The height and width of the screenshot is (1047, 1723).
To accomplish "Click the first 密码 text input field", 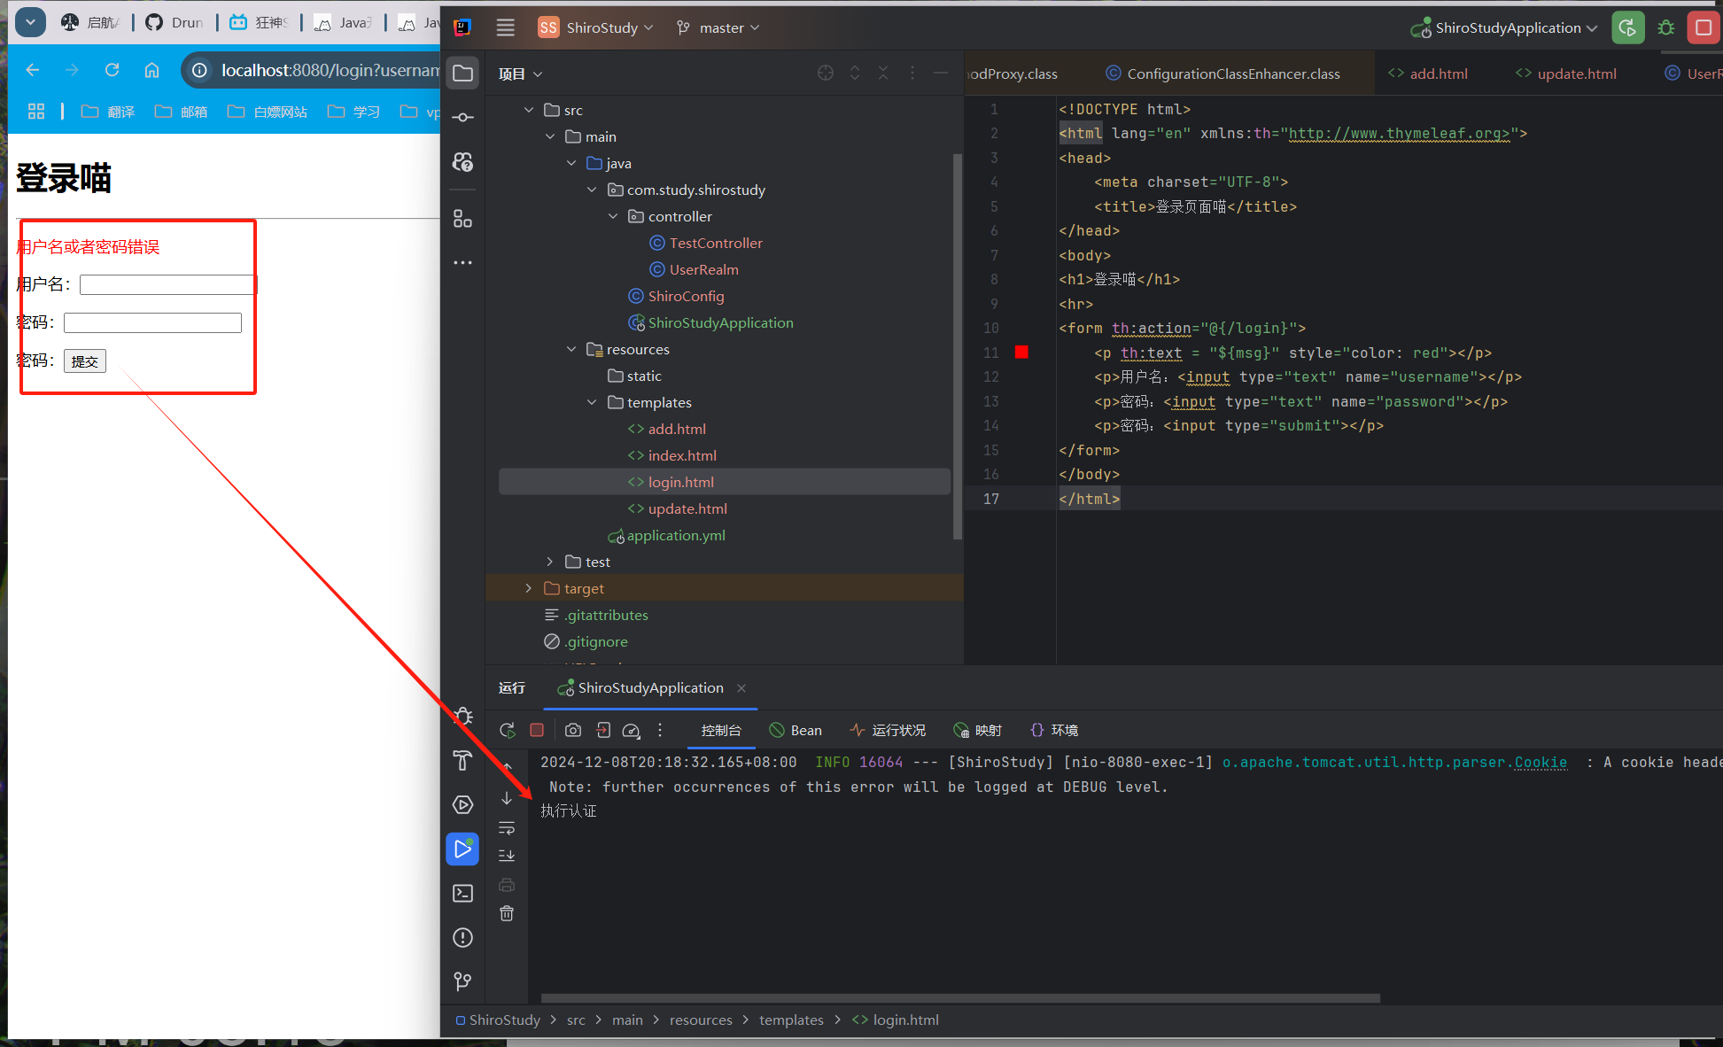I will pos(152,322).
